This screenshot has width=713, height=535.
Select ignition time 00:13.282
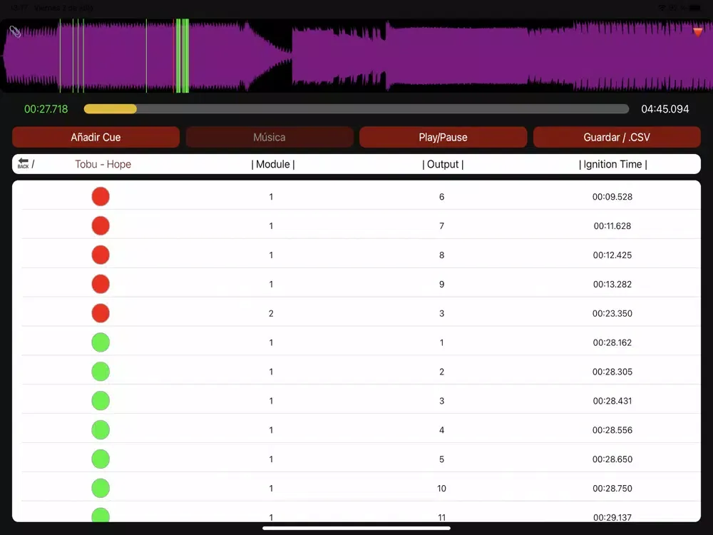[612, 285]
